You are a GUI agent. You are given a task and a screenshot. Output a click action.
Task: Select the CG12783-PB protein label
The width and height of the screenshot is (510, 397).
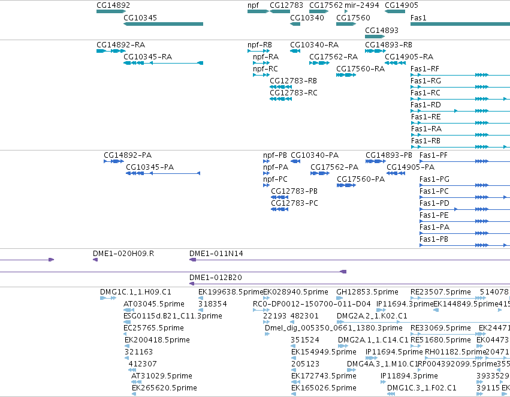coord(294,191)
